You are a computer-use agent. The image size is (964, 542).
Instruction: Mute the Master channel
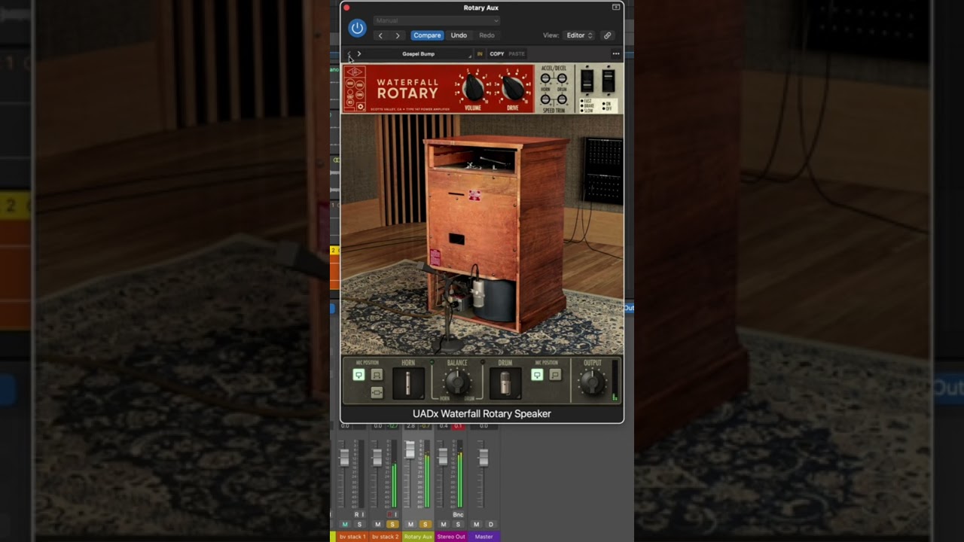coord(476,524)
